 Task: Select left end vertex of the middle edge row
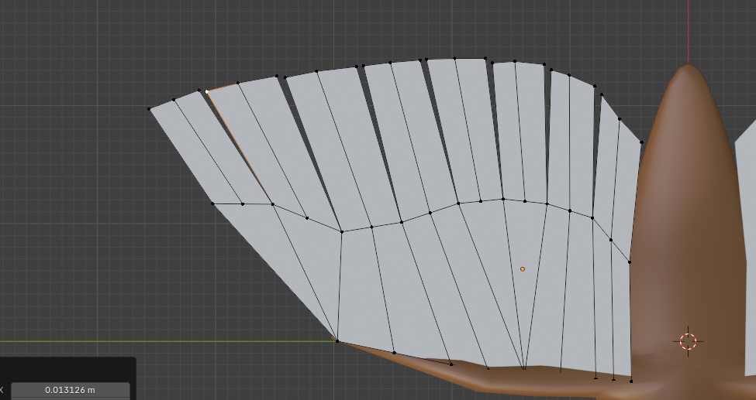[x=212, y=203]
